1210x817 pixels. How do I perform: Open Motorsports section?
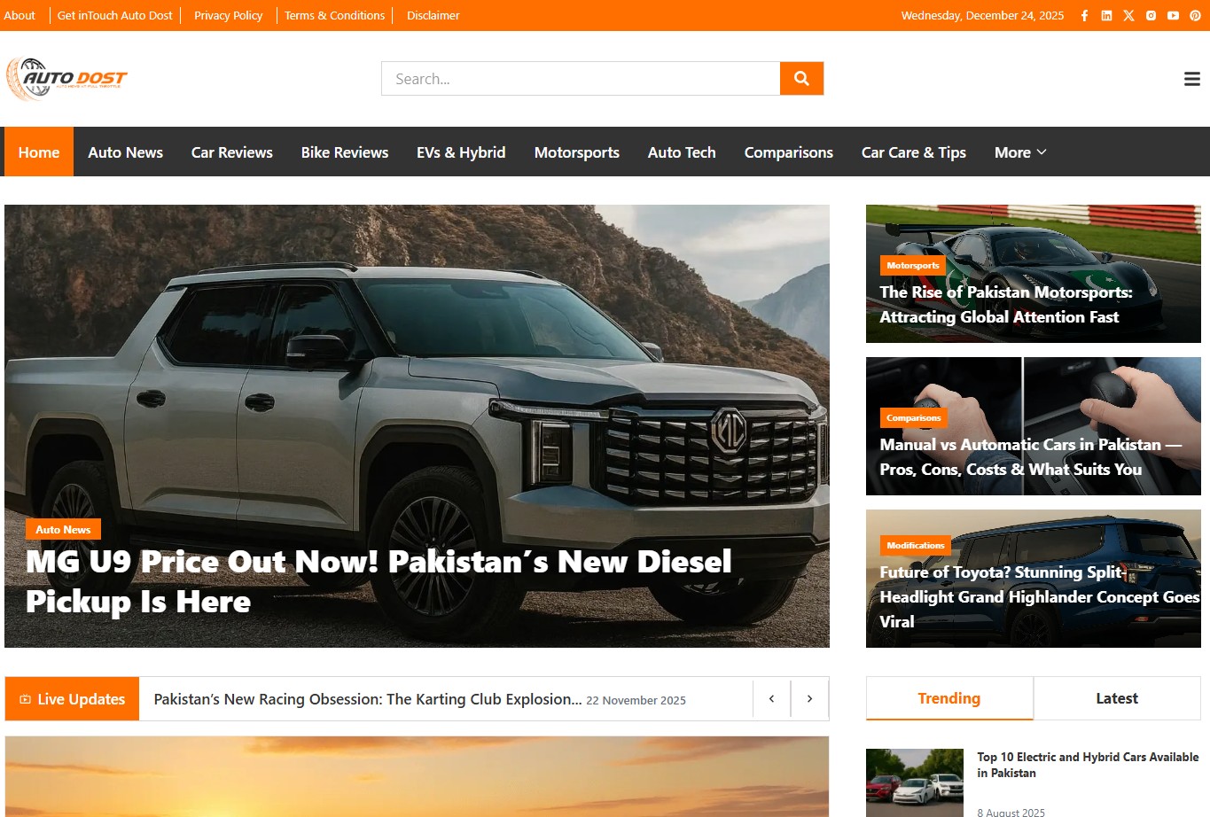click(577, 152)
